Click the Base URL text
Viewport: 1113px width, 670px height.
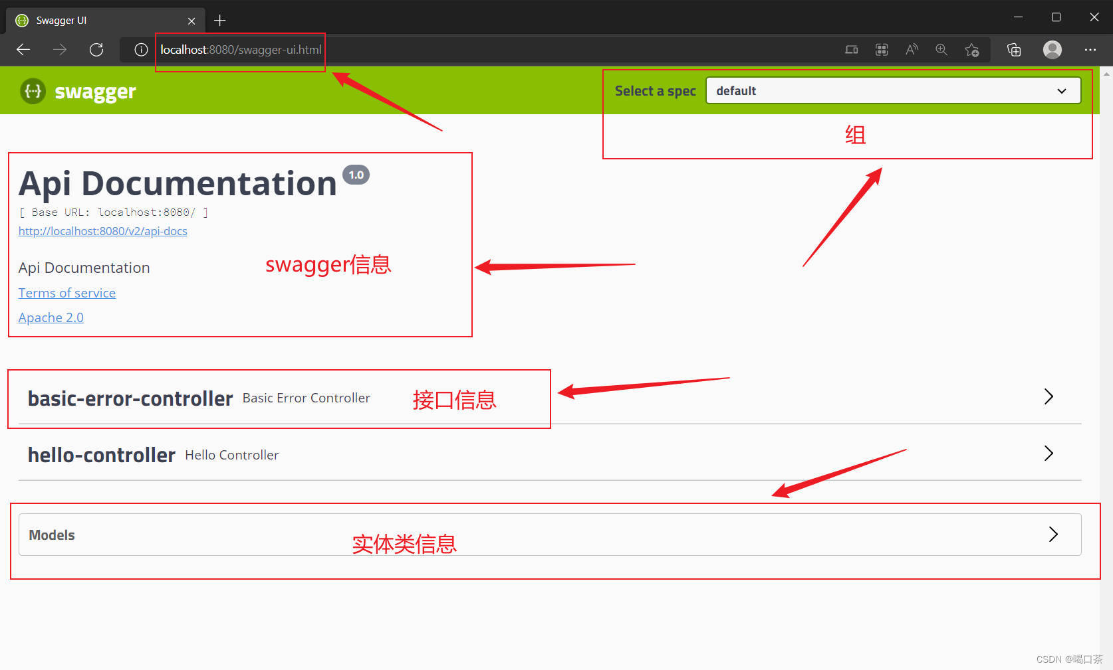[113, 212]
